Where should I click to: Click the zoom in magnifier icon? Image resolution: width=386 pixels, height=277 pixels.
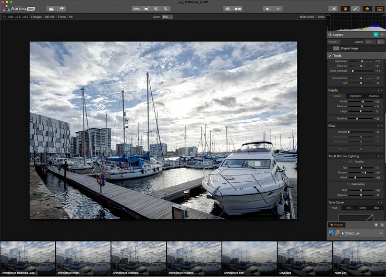click(156, 9)
